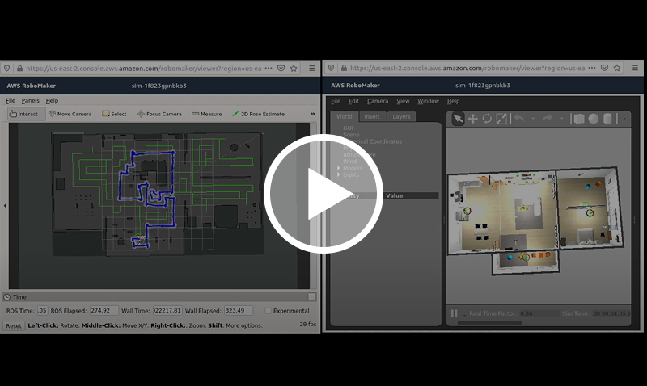Select Wind in the World tree
Viewport: 647px width, 386px height.
click(349, 162)
